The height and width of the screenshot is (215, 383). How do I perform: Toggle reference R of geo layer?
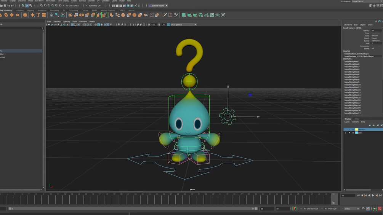click(353, 133)
